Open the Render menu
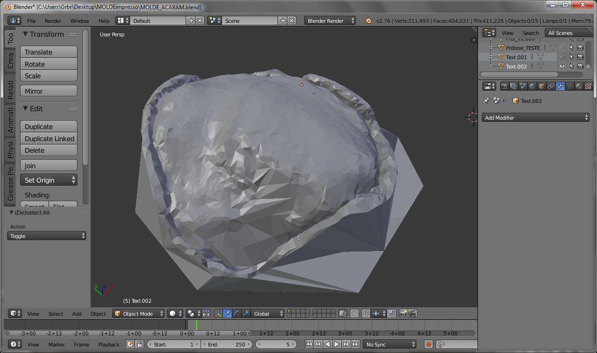This screenshot has width=597, height=353. click(53, 21)
